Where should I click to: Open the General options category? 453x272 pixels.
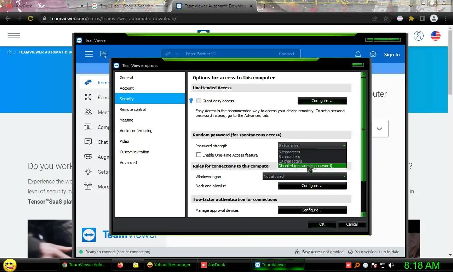pyautogui.click(x=150, y=78)
